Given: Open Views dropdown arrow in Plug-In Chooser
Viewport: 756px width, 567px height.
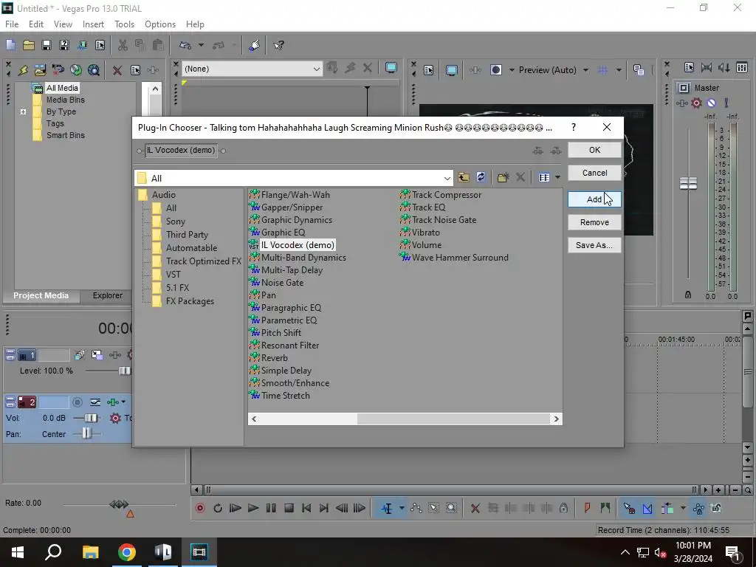Looking at the screenshot, I should 557,177.
